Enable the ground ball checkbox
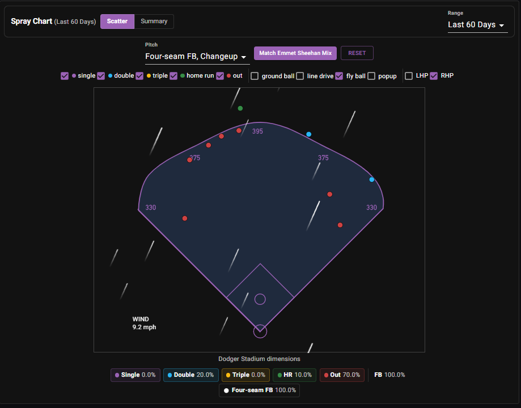The height and width of the screenshot is (408, 521). [255, 76]
